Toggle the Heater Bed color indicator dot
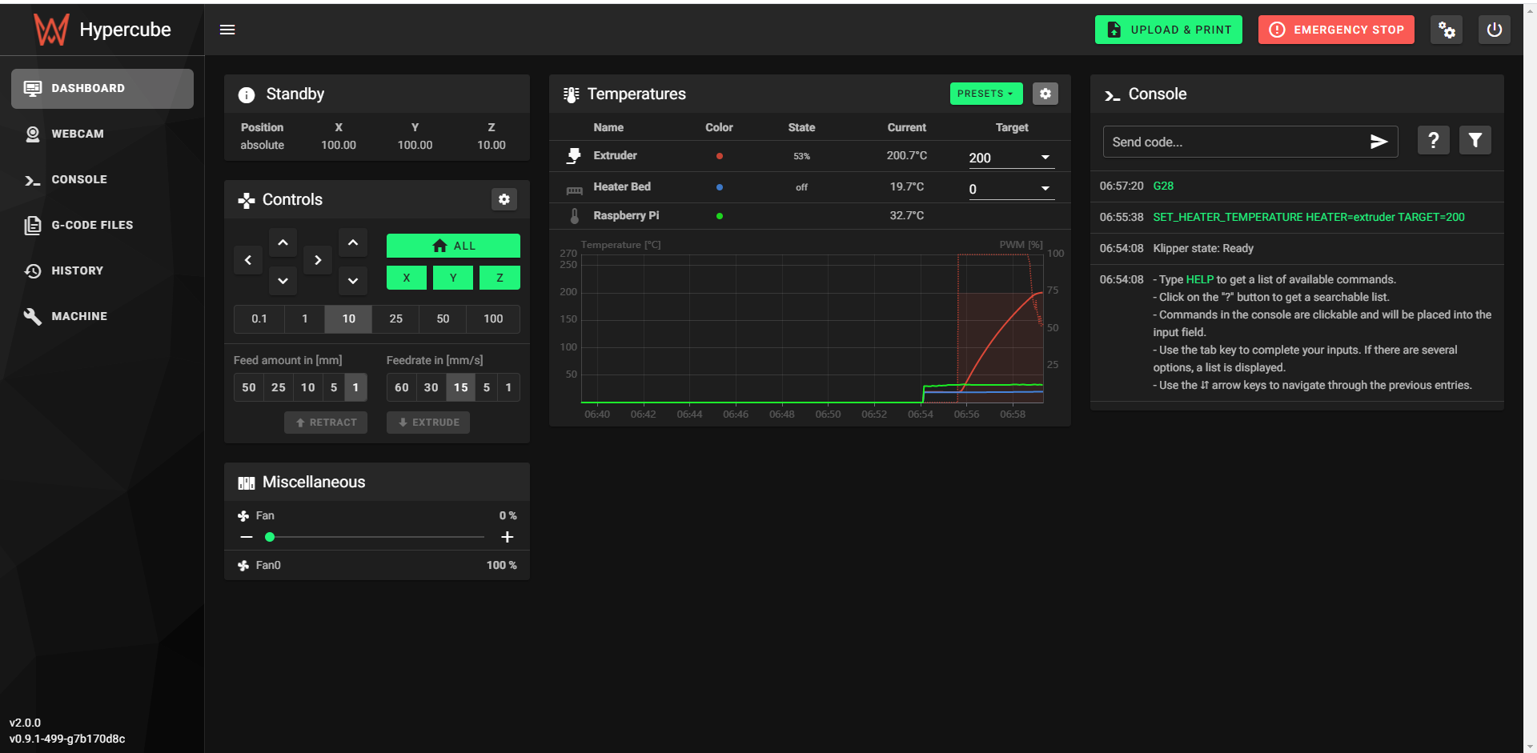 coord(720,187)
